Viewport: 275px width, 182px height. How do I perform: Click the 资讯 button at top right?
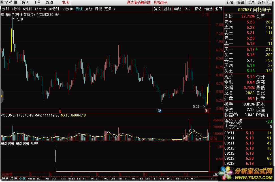(x=240, y=3)
